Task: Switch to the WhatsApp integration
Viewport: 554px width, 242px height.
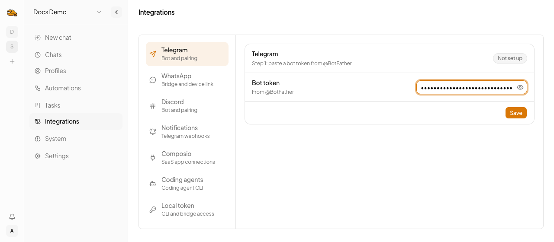Action: (x=187, y=80)
